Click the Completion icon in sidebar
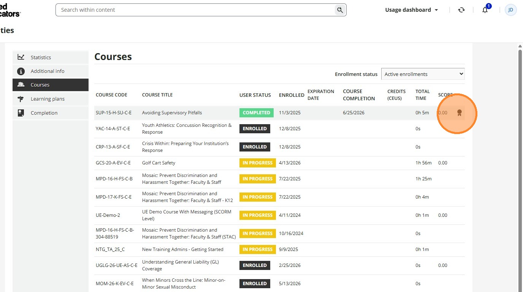This screenshot has height=292, width=523. (x=21, y=113)
